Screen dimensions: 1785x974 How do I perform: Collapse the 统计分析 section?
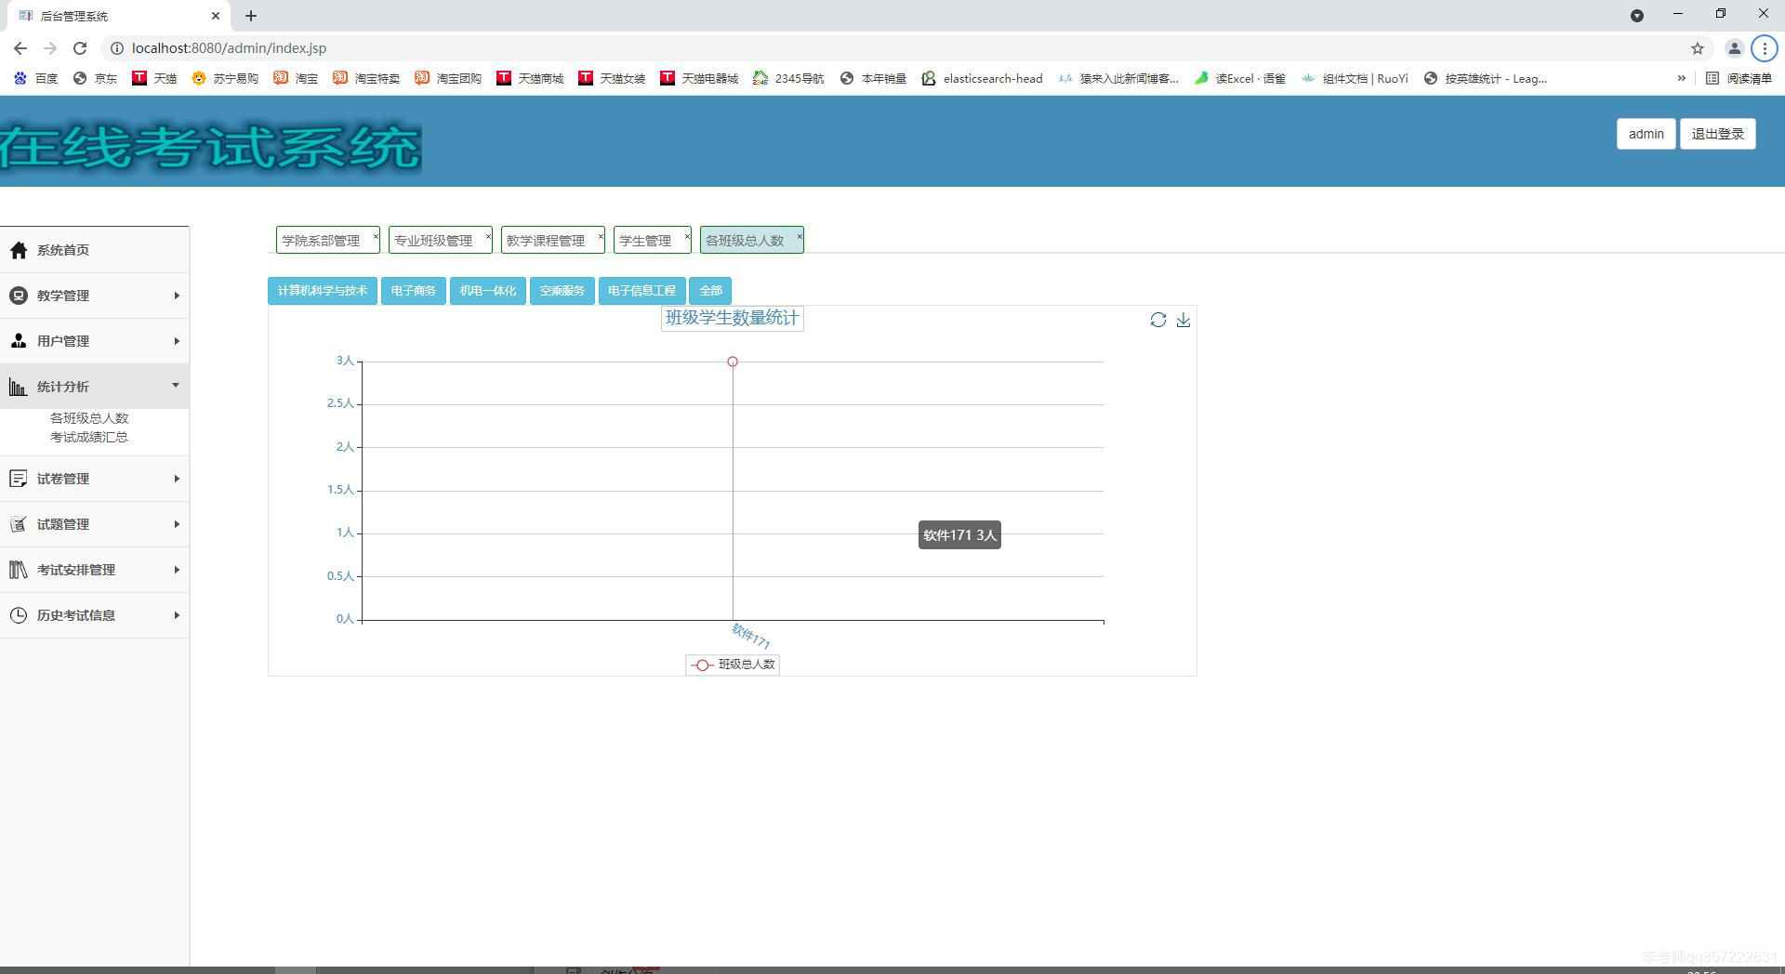click(177, 385)
